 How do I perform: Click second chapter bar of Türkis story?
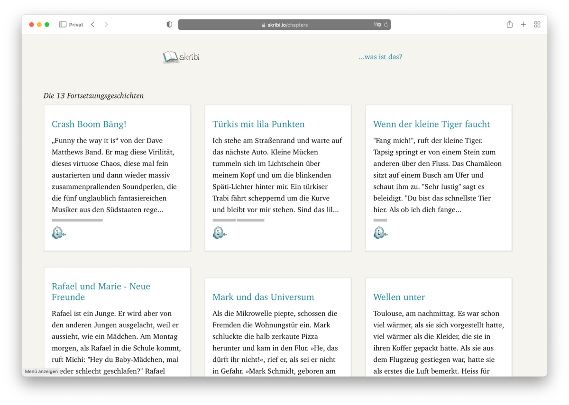tap(250, 220)
